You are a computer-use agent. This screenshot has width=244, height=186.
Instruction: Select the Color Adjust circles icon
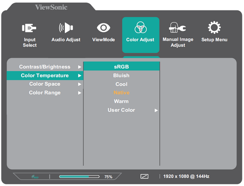click(x=141, y=27)
